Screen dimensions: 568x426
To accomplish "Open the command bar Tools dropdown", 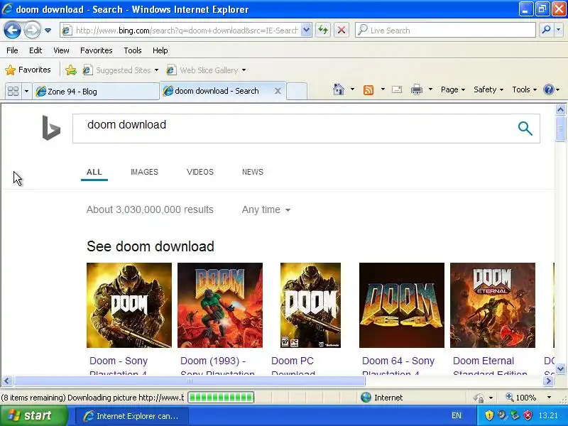I will (524, 89).
